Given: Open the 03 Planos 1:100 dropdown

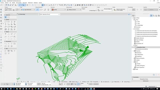Looking at the screenshot, I should pyautogui.click(x=85, y=82).
